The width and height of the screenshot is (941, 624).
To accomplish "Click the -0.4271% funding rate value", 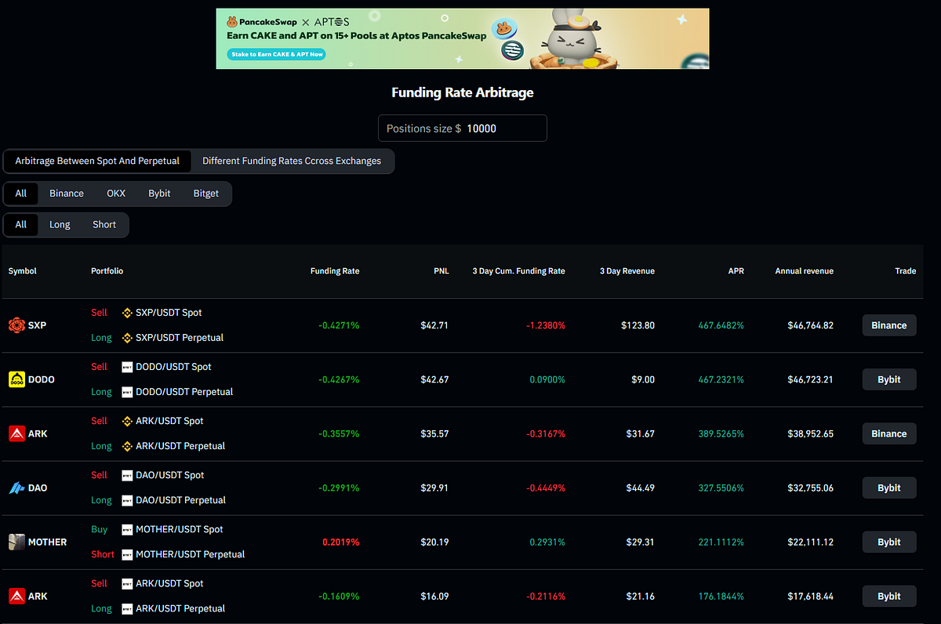I will point(339,325).
